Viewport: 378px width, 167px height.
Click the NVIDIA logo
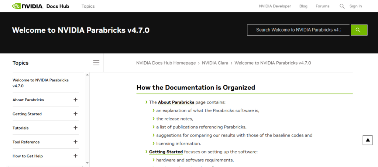point(27,6)
